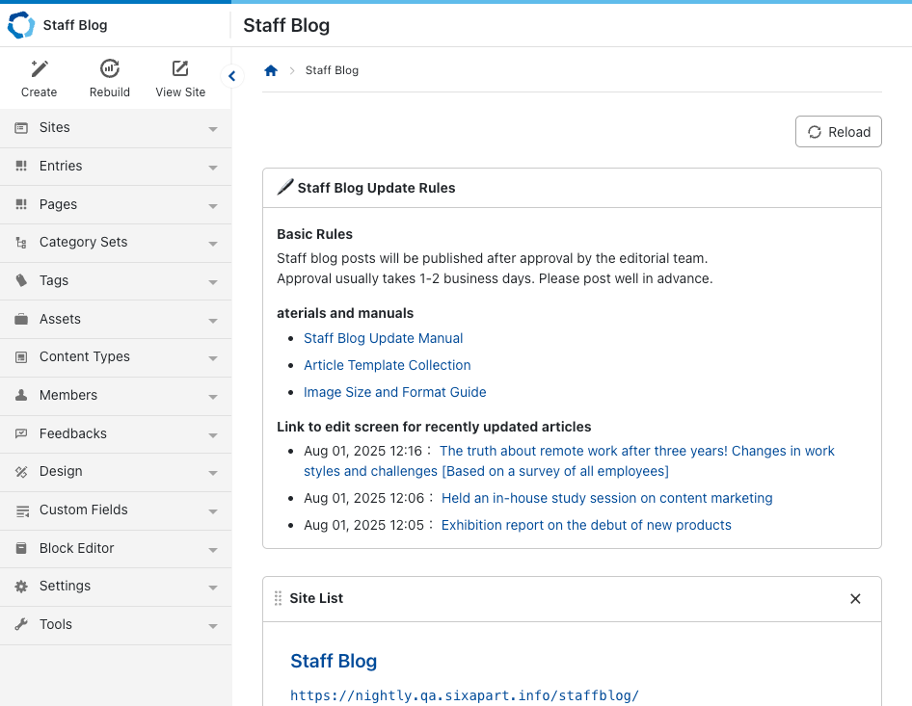Expand the Entries menu arrow
The height and width of the screenshot is (706, 912).
click(x=213, y=168)
